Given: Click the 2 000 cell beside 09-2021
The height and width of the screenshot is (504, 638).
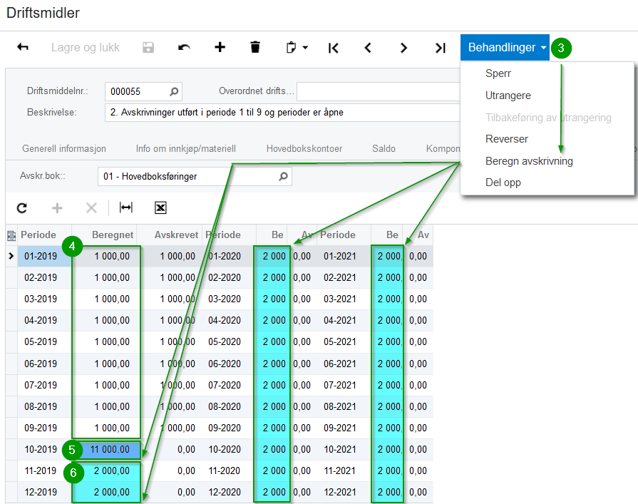Looking at the screenshot, I should click(x=387, y=428).
